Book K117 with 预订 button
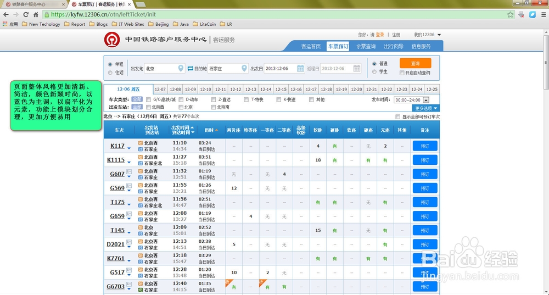The height and width of the screenshot is (295, 549). tap(425, 146)
